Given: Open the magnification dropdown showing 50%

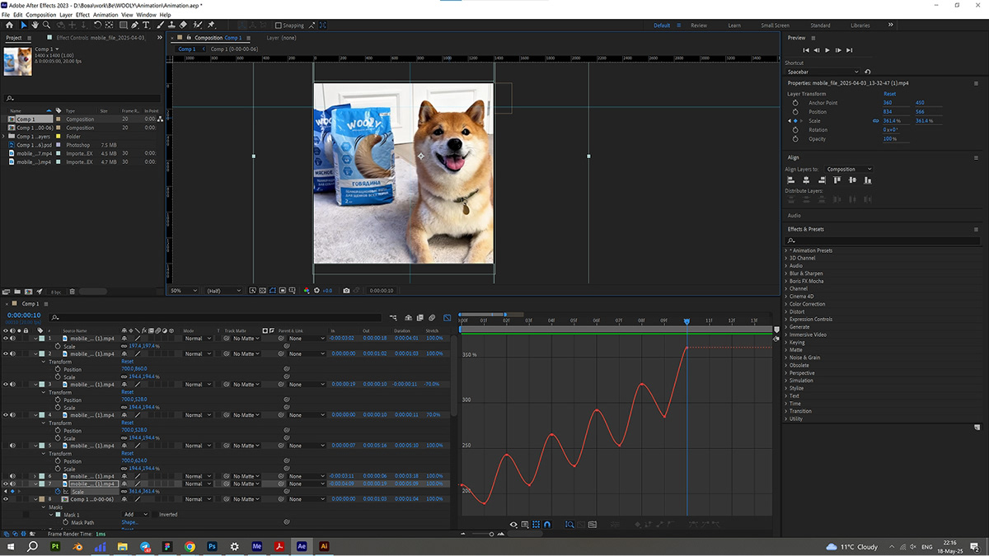Looking at the screenshot, I should 184,291.
